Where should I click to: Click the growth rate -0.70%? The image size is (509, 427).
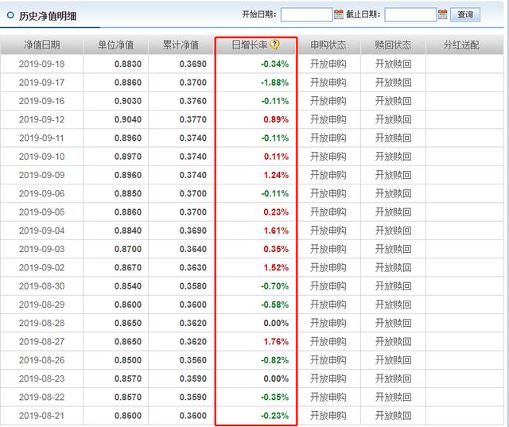[274, 285]
